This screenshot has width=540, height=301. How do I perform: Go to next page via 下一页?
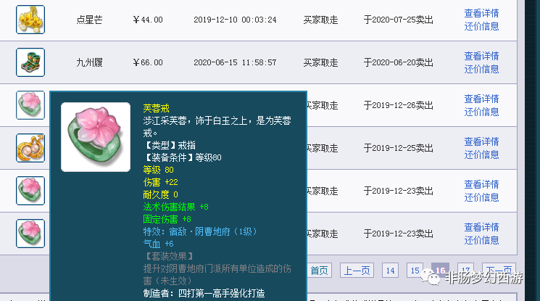point(499,271)
